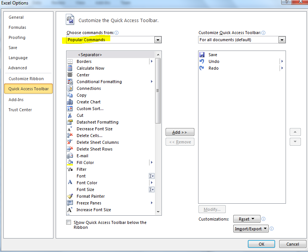Open the Reset dropdown button
Screen dimensions: 308x252
tap(247, 219)
